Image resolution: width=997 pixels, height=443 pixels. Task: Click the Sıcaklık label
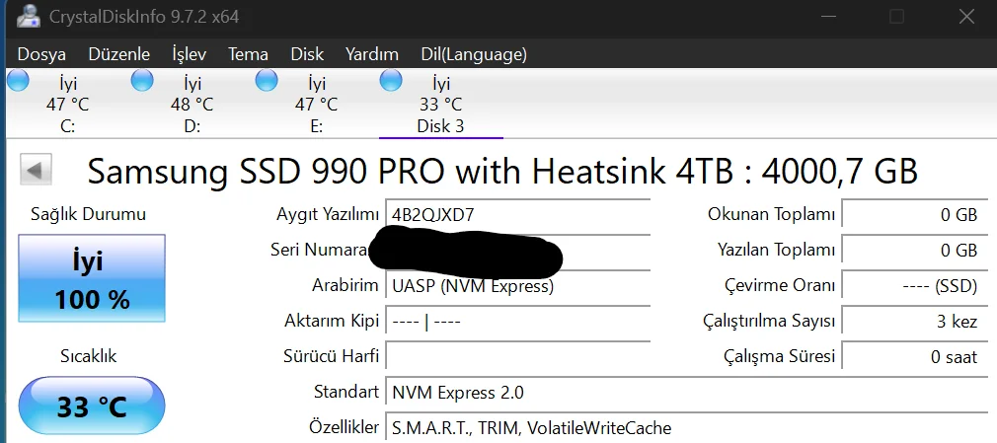coord(89,356)
